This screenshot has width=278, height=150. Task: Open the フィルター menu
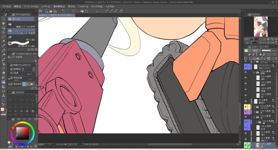pos(83,7)
